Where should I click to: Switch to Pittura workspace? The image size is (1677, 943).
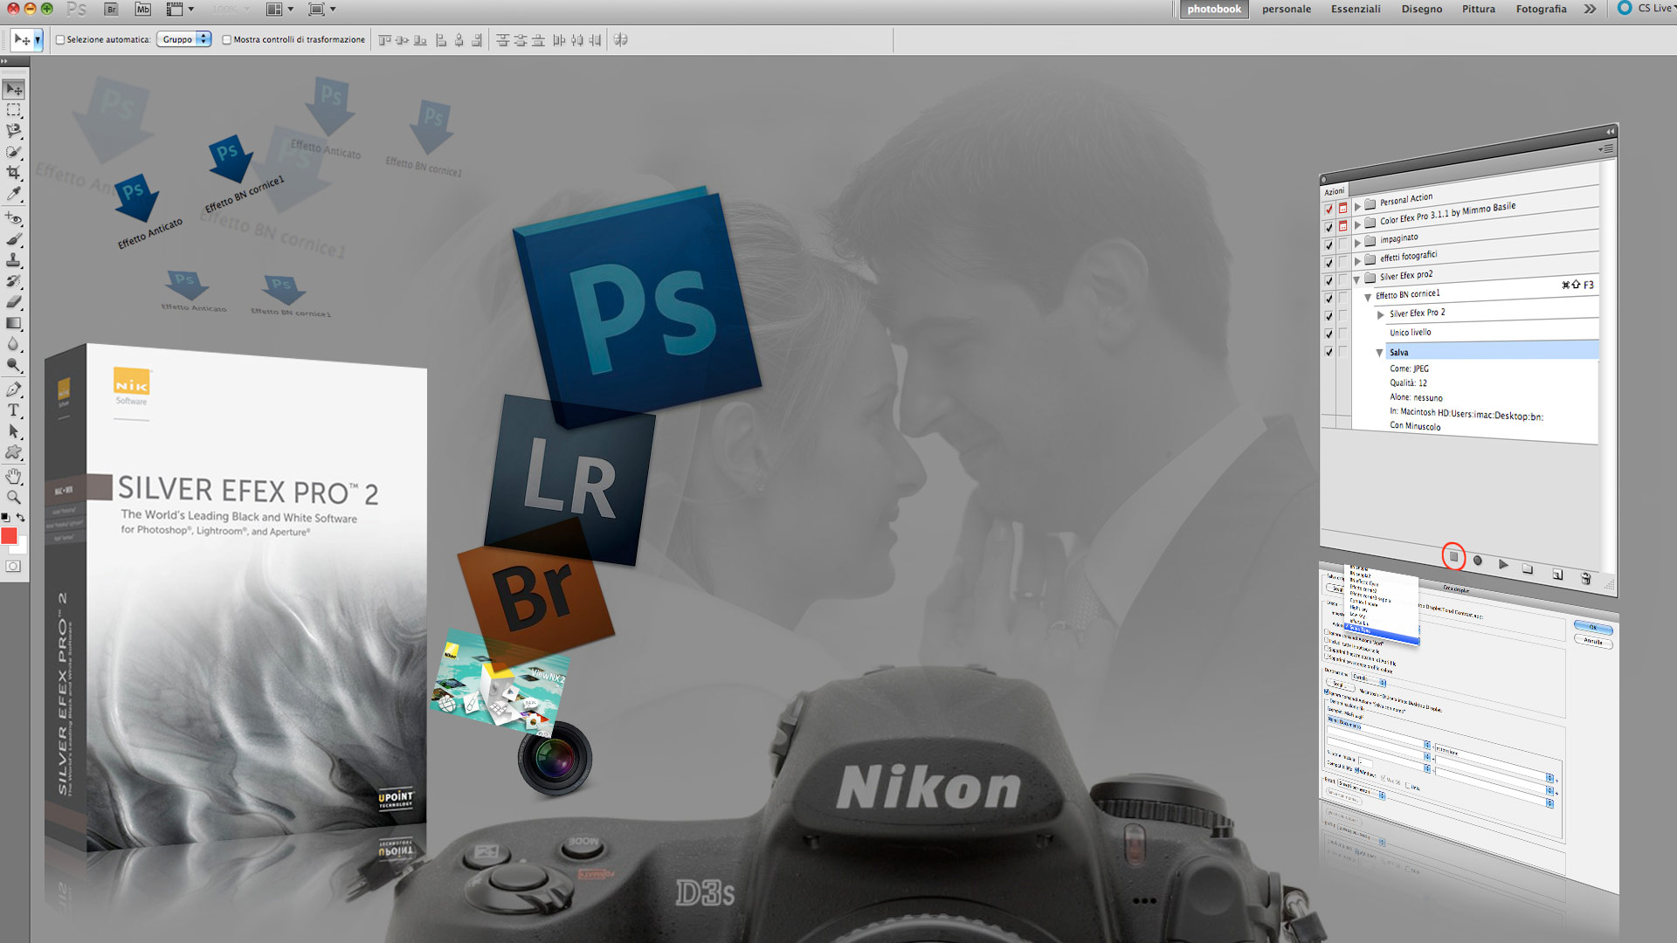click(x=1479, y=10)
